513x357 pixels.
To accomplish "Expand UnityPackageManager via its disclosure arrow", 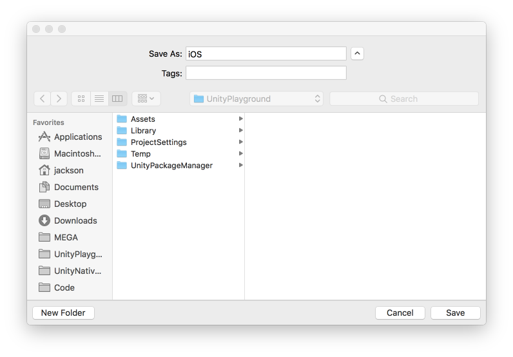I will click(x=241, y=165).
